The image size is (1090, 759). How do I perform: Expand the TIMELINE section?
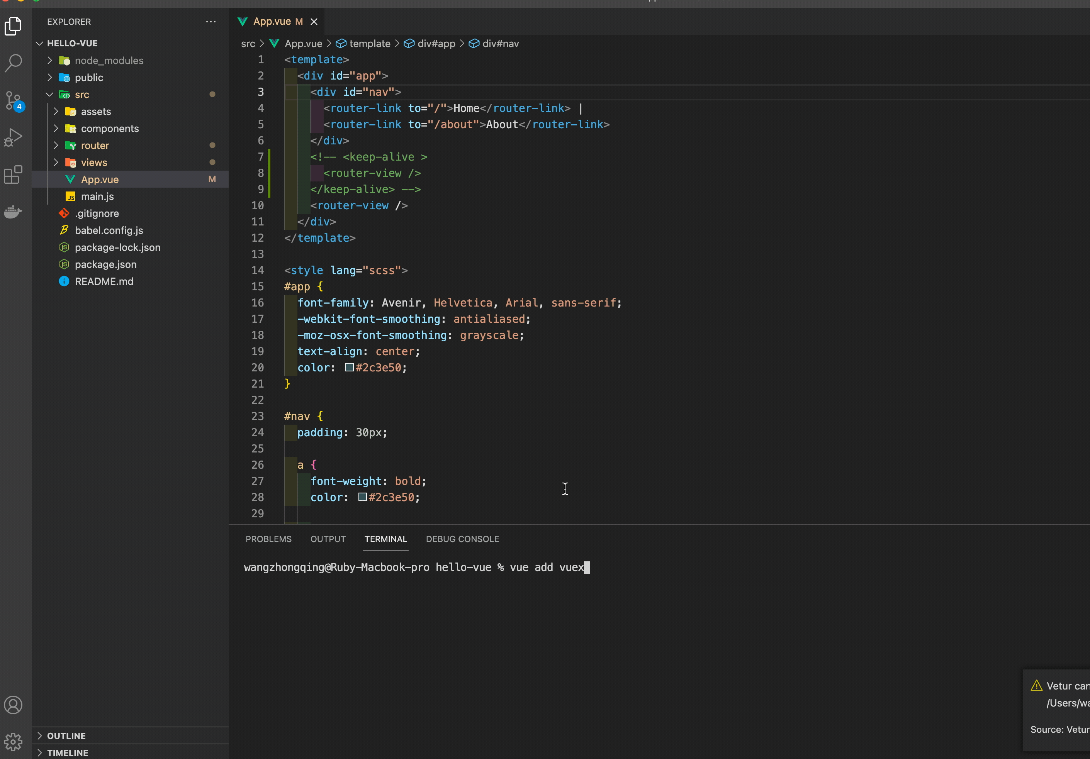[39, 753]
